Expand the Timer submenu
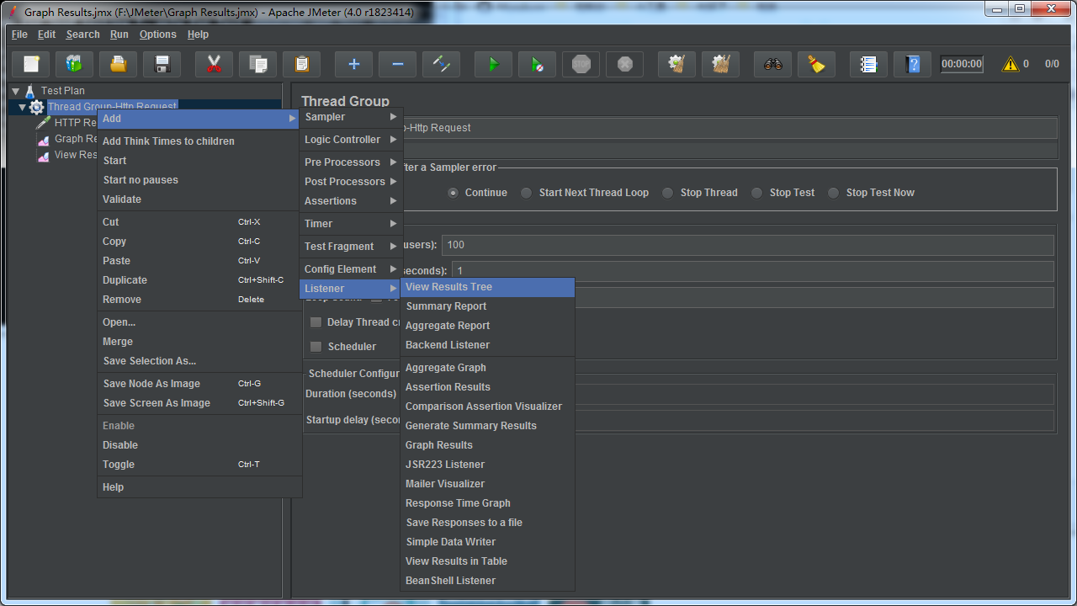Viewport: 1077px width, 606px height. (x=351, y=224)
